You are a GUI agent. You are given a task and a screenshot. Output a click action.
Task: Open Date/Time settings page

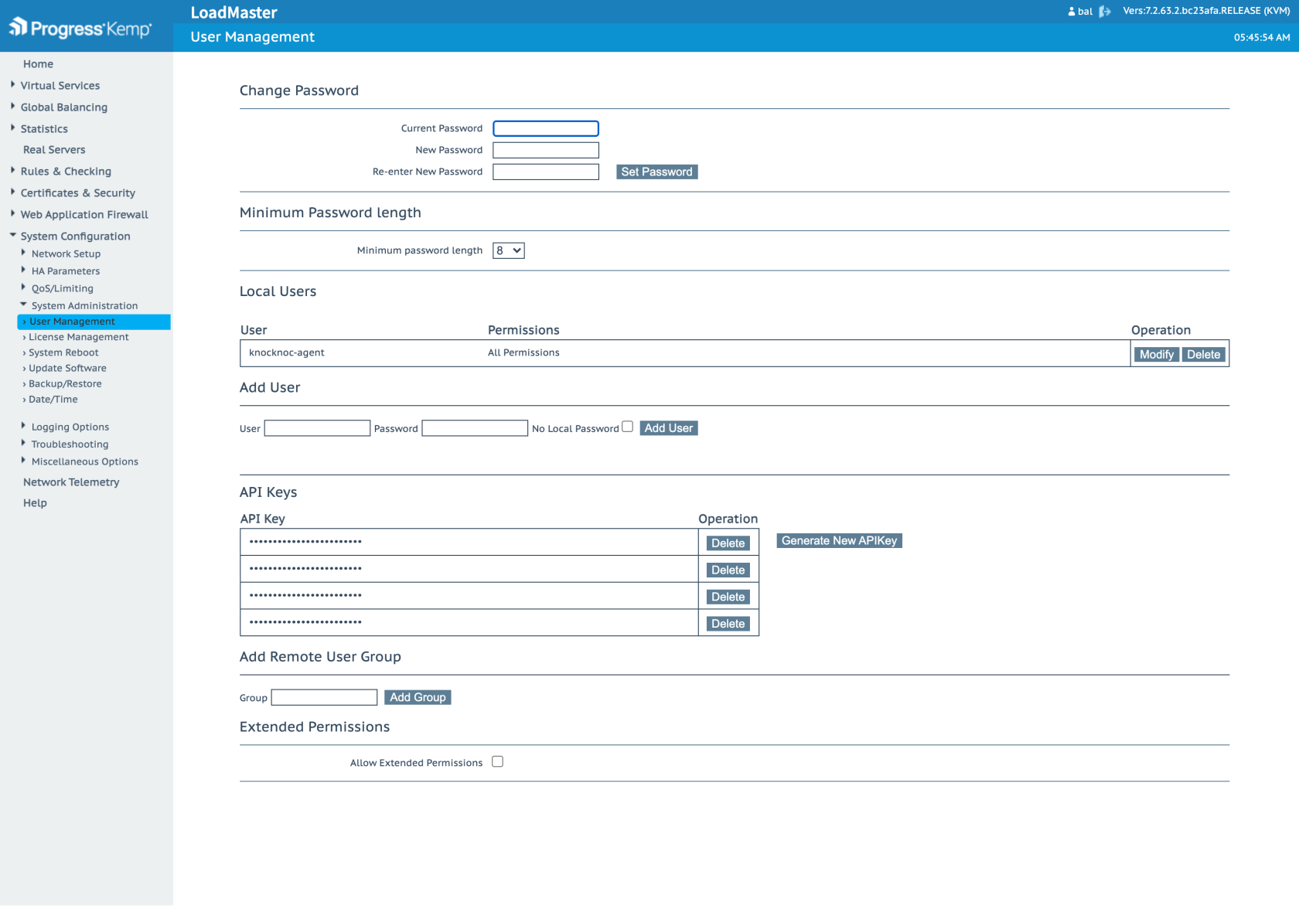tap(53, 399)
